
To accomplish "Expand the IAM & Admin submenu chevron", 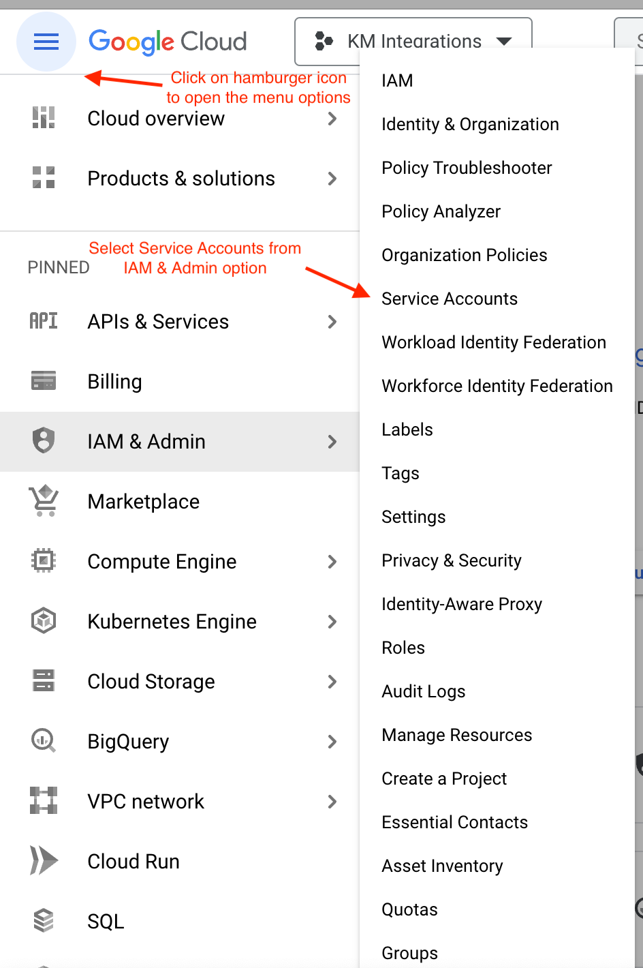I will pyautogui.click(x=332, y=442).
